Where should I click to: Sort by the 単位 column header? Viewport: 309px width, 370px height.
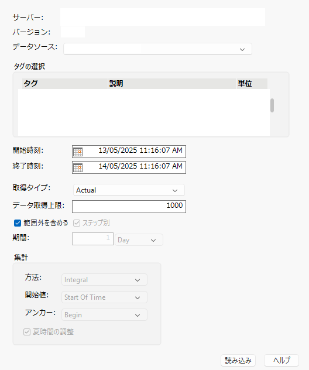[x=252, y=84]
